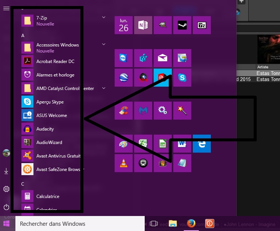Launch the Steam tile

pyautogui.click(x=182, y=25)
